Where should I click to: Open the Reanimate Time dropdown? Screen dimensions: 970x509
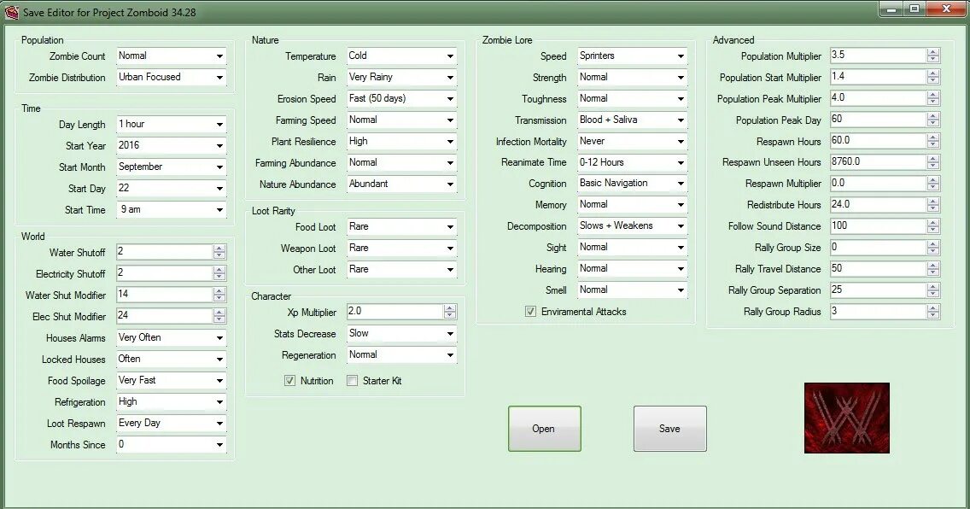[632, 162]
